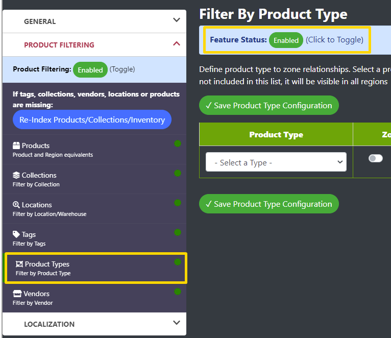Viewport: 391px width, 338px height.
Task: Click the Feature Status label
Action: 238,40
